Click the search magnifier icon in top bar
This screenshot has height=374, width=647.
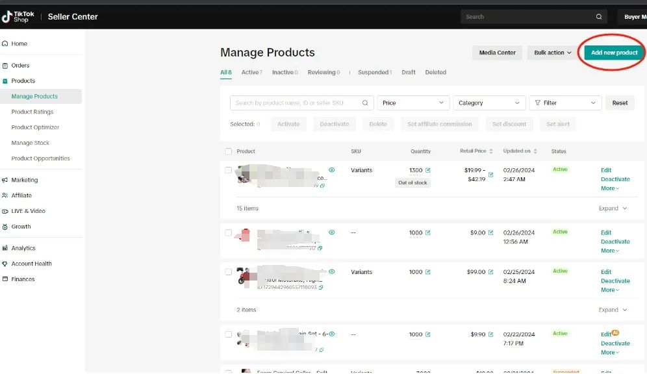click(599, 17)
